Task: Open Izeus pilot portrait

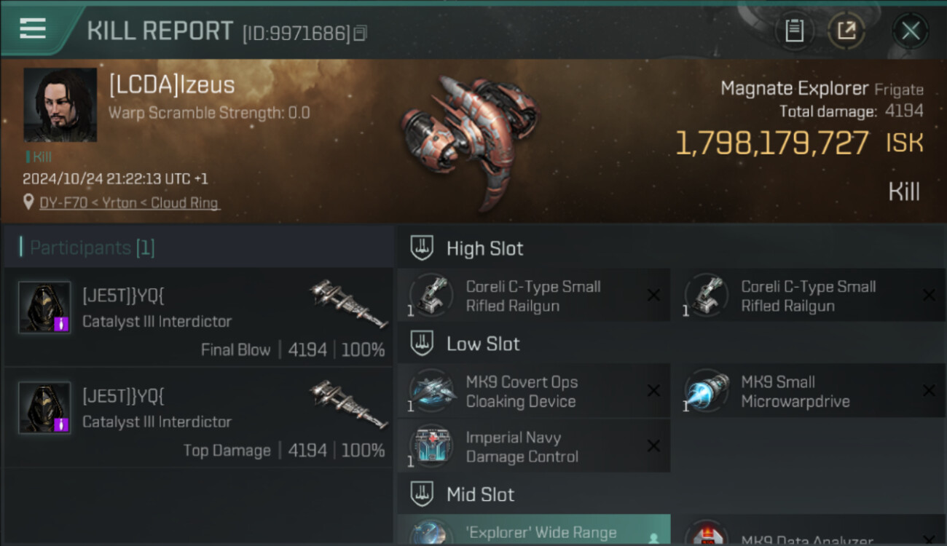Action: (60, 105)
